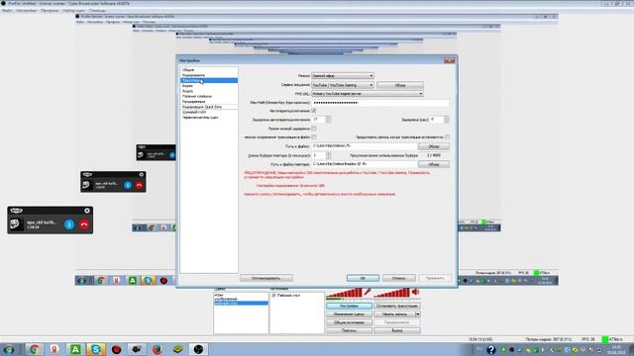
Task: Select the Quick Sync encoder settings entry
Action: 209,107
